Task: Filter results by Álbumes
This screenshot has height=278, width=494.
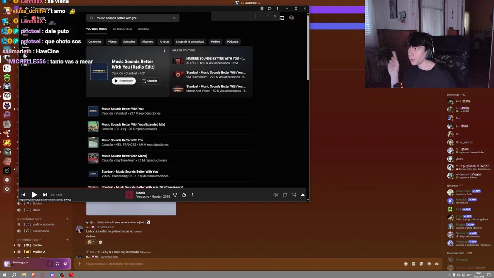Action: click(x=147, y=42)
